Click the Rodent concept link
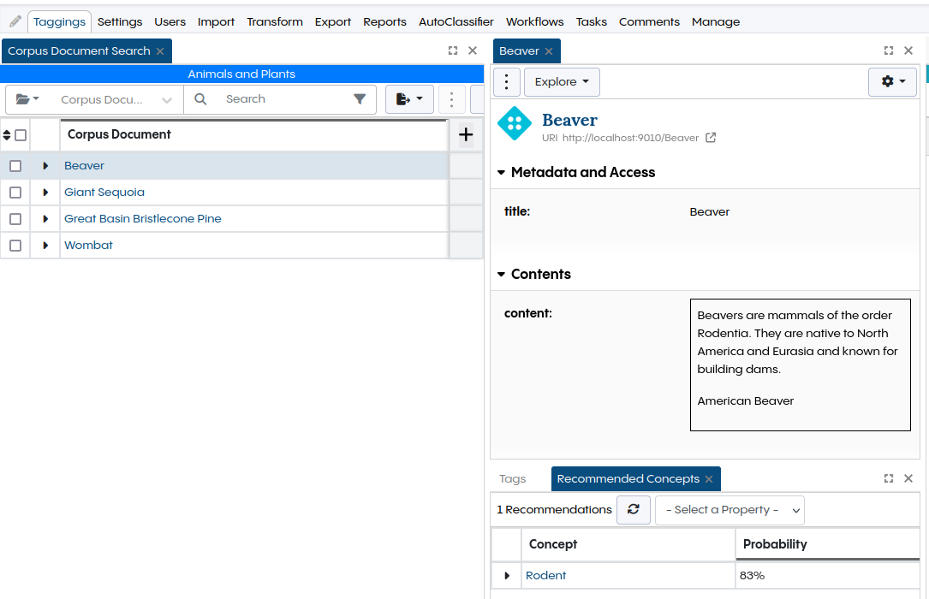 coord(545,576)
